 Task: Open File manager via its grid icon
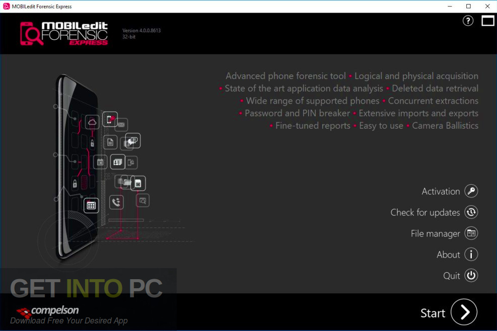[471, 233]
